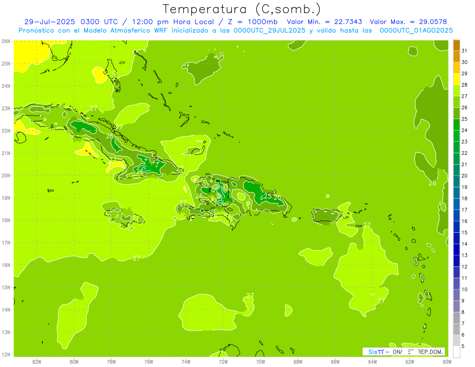Click the '31' value on the color scale
The height and width of the screenshot is (367, 475).
464,51
